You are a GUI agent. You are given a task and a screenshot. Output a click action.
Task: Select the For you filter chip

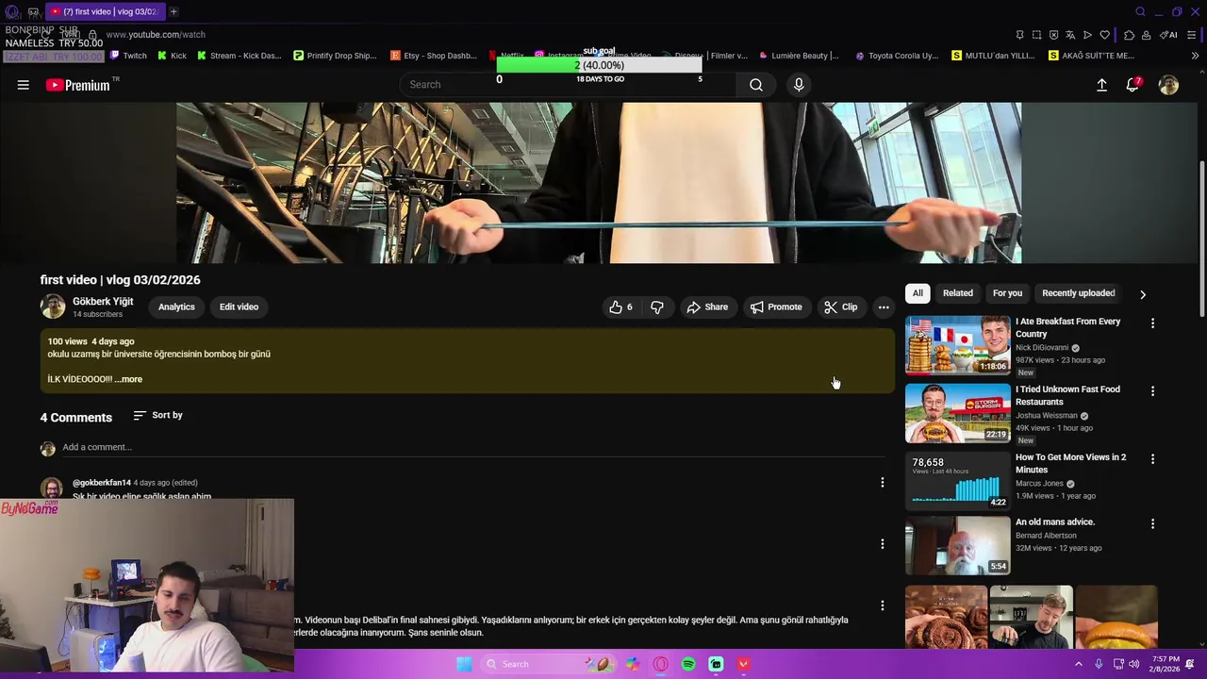click(1007, 293)
